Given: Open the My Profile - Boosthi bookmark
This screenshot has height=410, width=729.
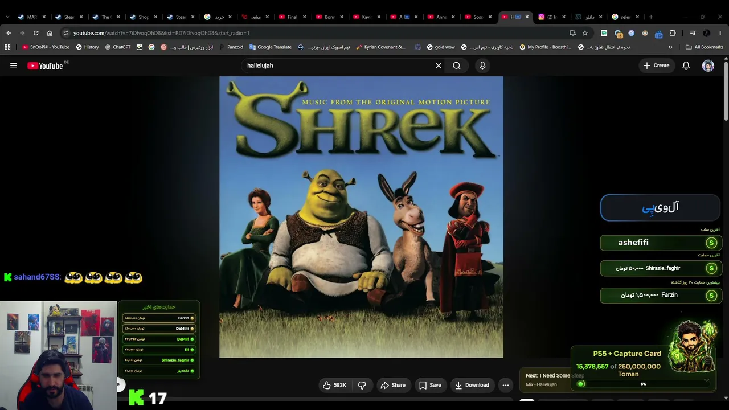Looking at the screenshot, I should 546,47.
